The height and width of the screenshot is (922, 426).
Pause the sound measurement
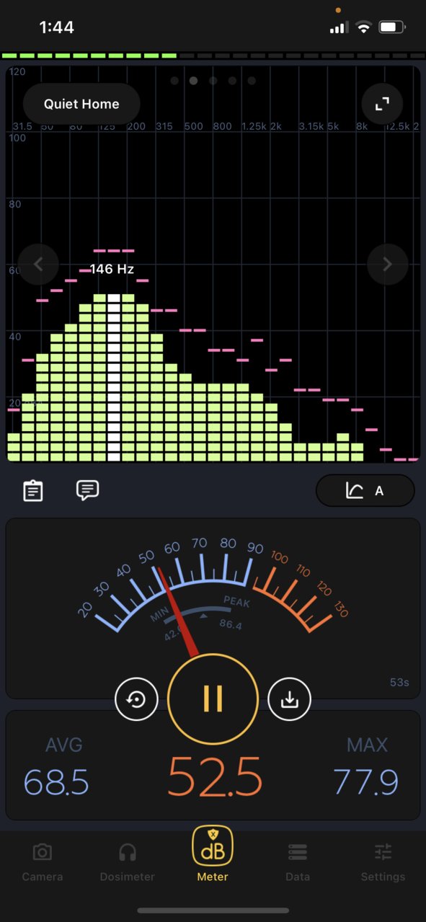(213, 699)
